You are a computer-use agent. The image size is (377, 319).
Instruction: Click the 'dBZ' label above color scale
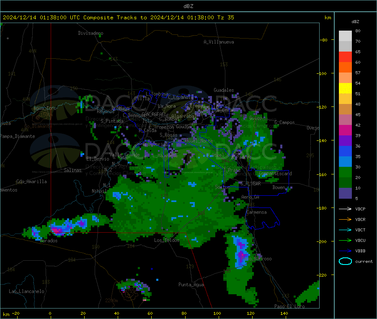tap(355, 22)
